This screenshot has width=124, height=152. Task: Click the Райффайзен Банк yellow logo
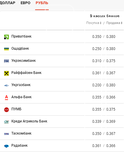pos(6,73)
